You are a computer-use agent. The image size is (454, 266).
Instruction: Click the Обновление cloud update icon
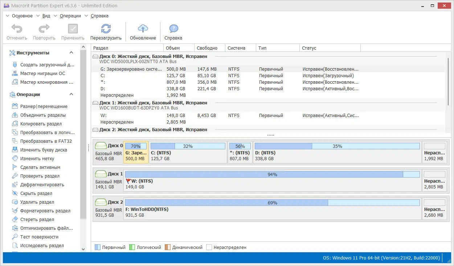click(x=143, y=29)
